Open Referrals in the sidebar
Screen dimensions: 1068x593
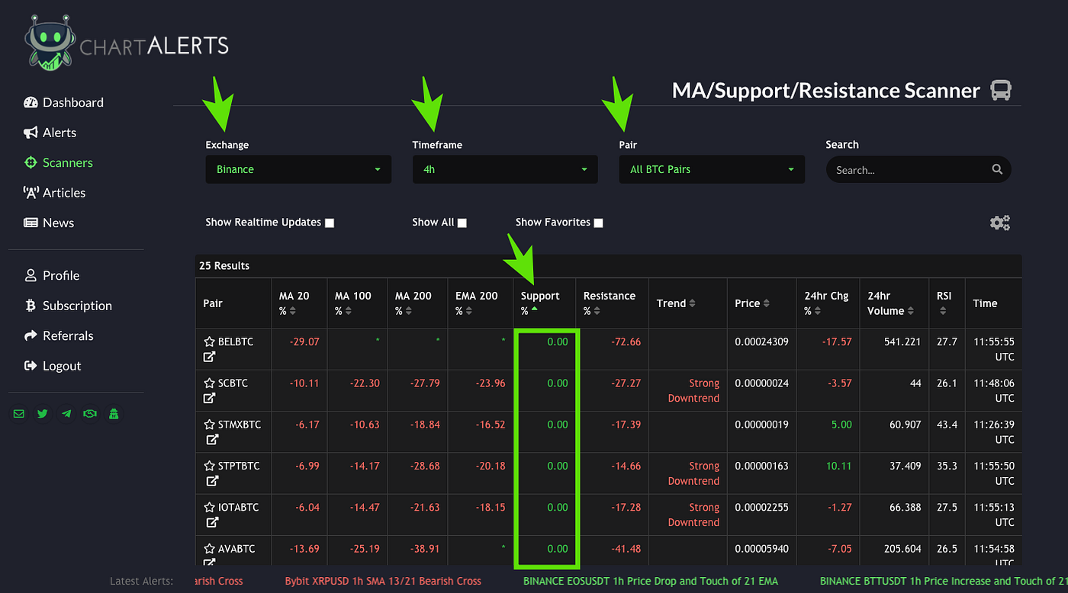point(58,335)
